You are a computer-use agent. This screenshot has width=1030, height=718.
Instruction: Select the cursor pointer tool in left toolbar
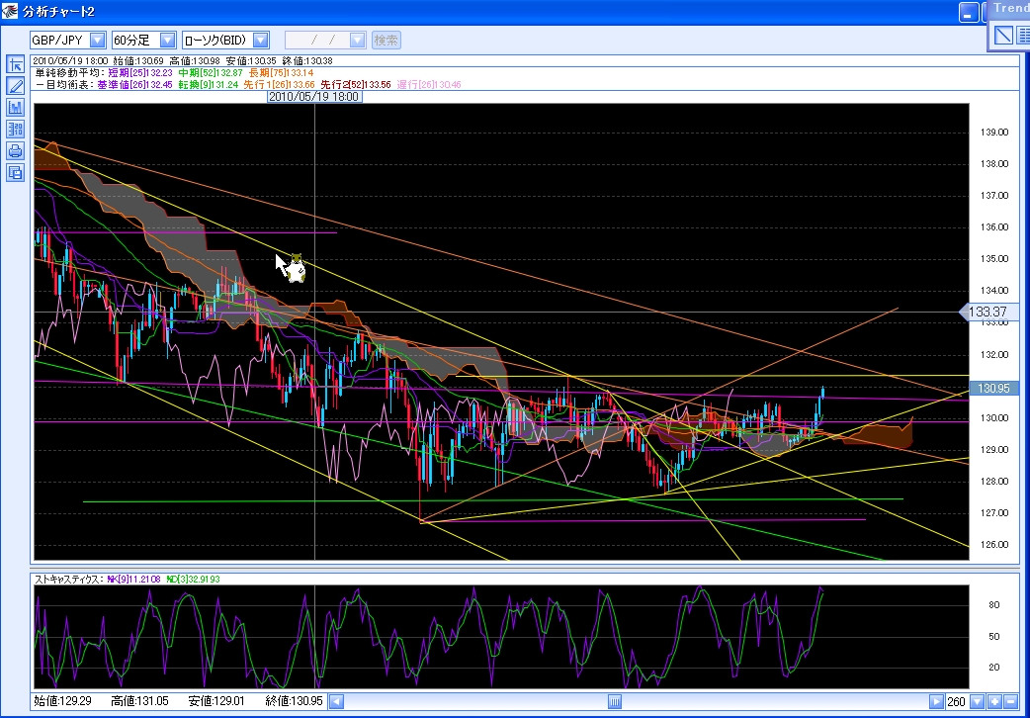(x=15, y=64)
